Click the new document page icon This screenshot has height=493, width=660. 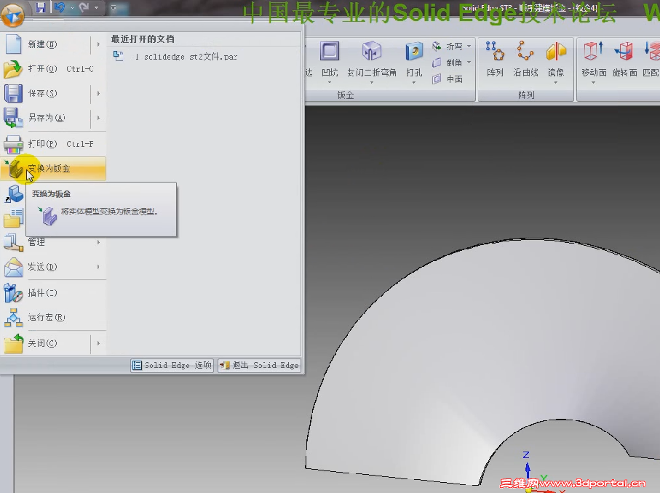coord(14,44)
